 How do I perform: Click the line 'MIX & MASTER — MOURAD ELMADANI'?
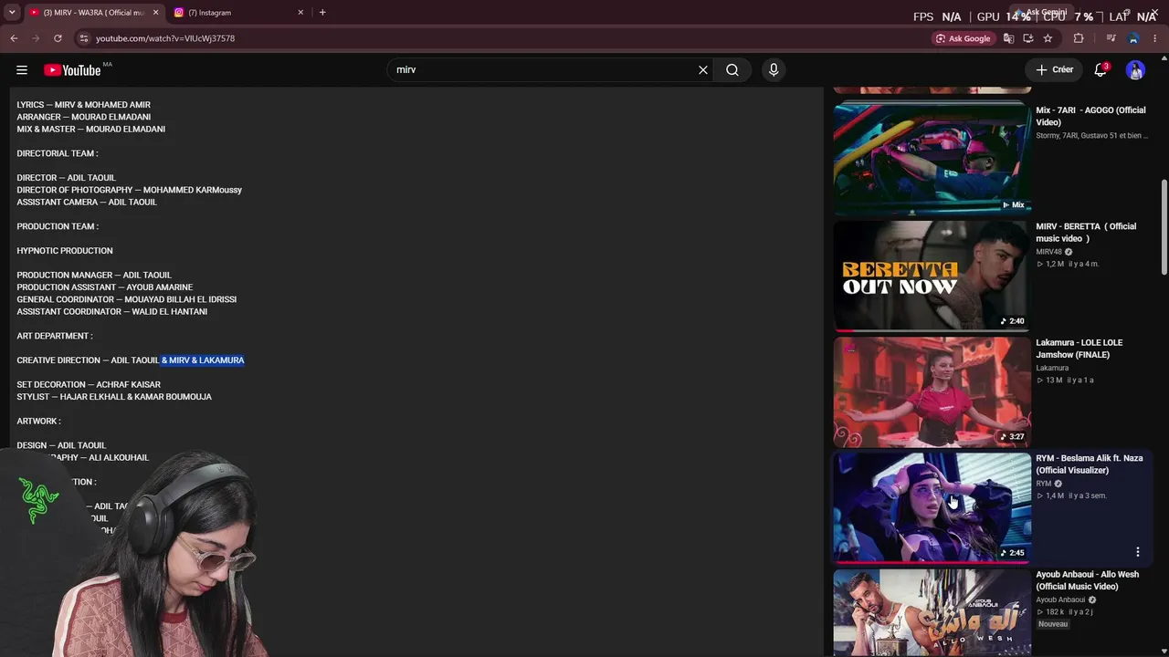point(90,130)
